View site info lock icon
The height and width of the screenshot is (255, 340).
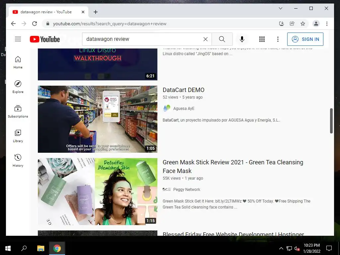(x=48, y=24)
